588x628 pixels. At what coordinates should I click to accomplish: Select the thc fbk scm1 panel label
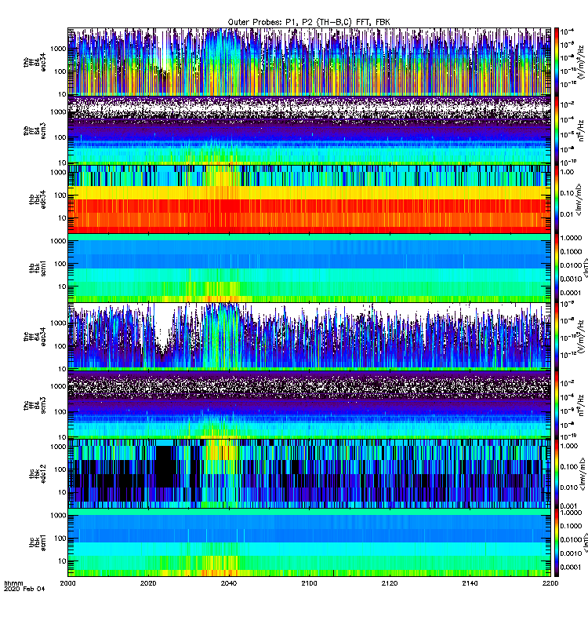[38, 542]
